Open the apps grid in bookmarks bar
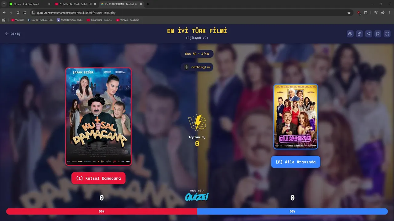Viewport: 394px width, 221px height. click(x=4, y=20)
